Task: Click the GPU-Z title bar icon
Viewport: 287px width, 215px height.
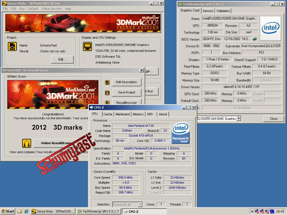Action: [x=180, y=4]
